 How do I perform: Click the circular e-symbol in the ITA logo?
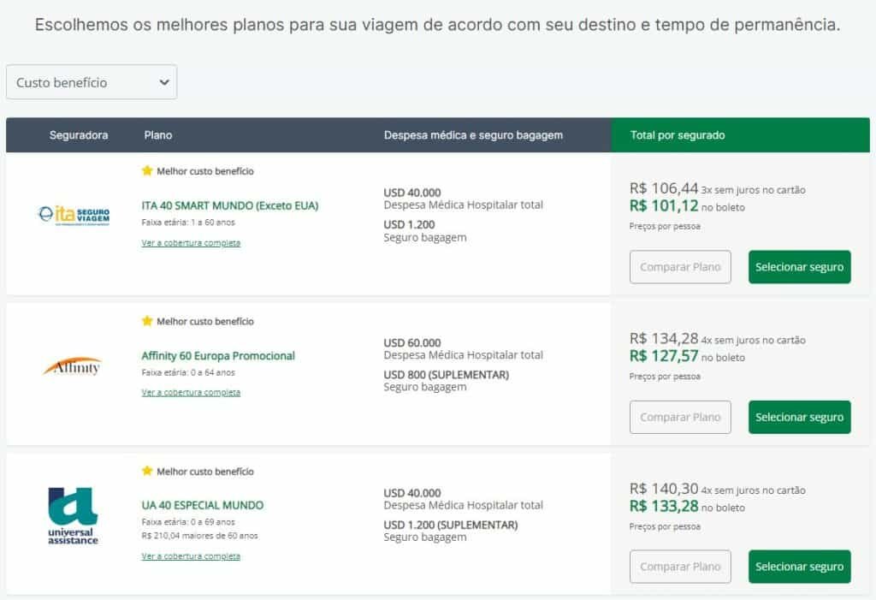coord(44,211)
